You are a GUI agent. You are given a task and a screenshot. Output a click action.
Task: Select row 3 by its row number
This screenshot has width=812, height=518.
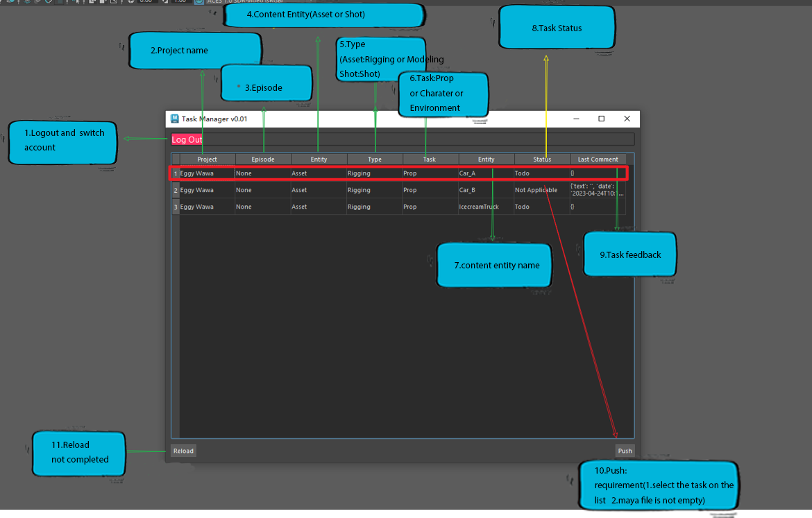click(176, 207)
